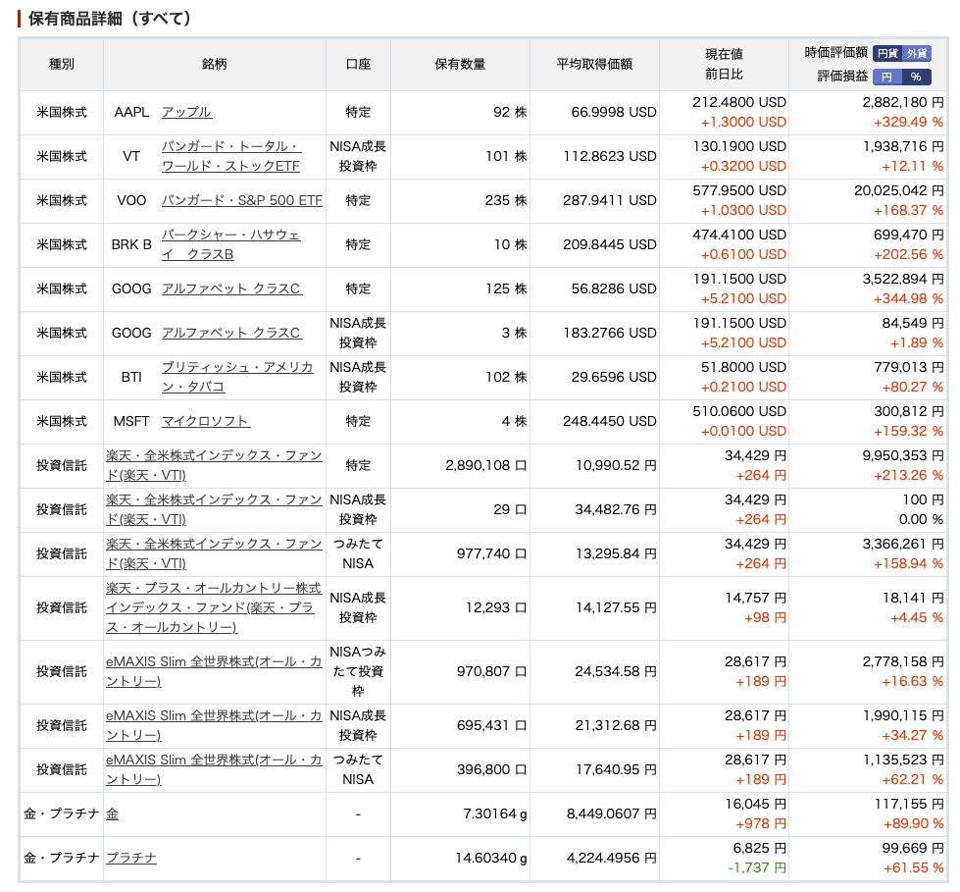Click the 20,025,042 円 valuation
This screenshot has width=960, height=892.
click(899, 190)
